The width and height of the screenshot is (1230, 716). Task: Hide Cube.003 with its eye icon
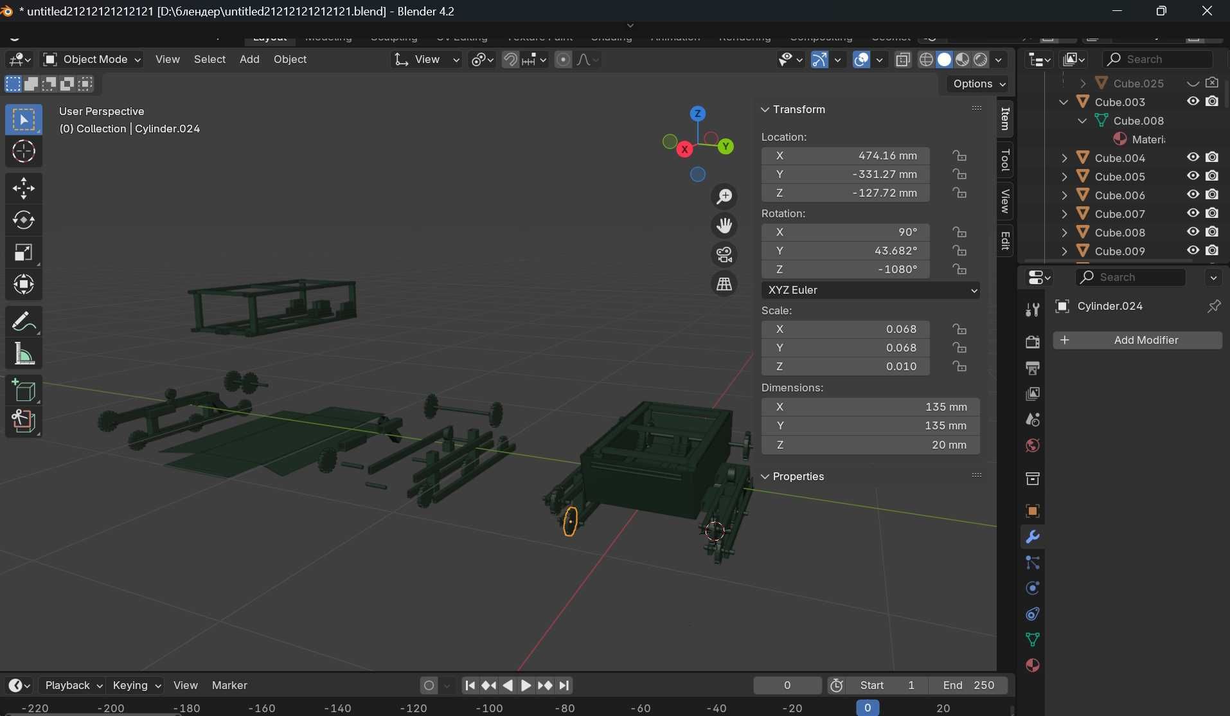1193,102
